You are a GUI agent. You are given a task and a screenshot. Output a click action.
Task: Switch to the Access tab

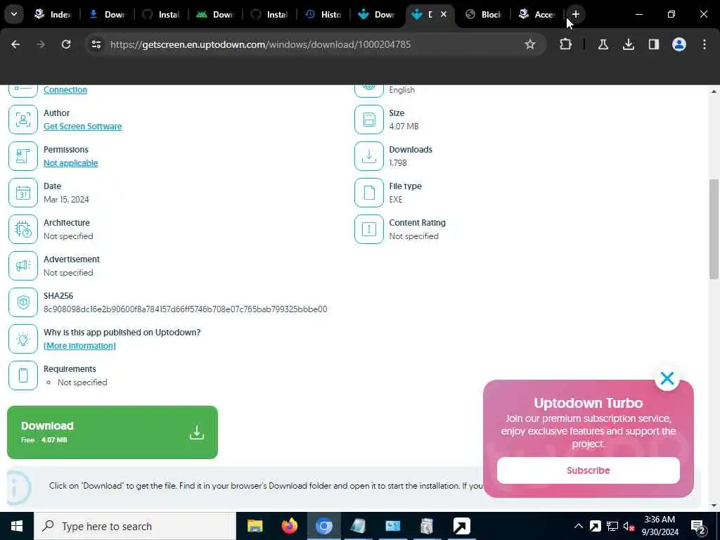[537, 14]
